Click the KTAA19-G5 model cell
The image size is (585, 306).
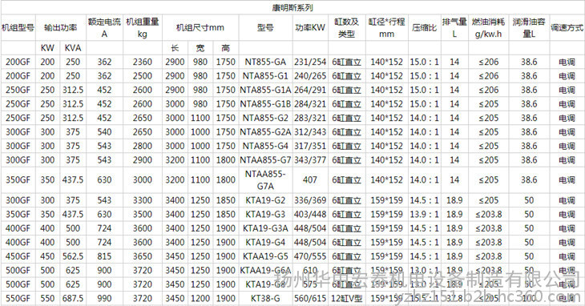pyautogui.click(x=265, y=256)
